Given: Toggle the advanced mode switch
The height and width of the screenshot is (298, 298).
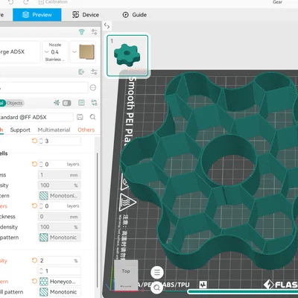Looking at the screenshot, I should 66,103.
